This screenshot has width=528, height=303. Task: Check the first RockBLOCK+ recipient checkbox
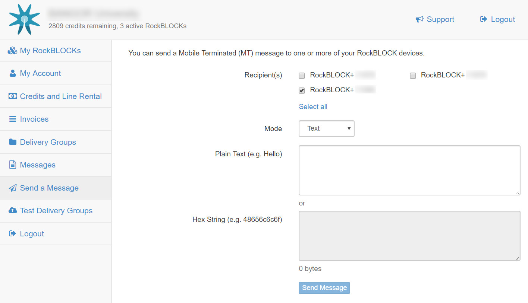click(x=302, y=76)
